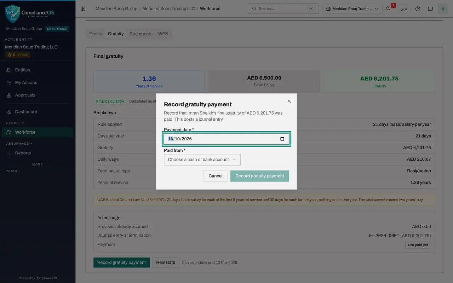Switch to the Gratuity tab

[116, 34]
